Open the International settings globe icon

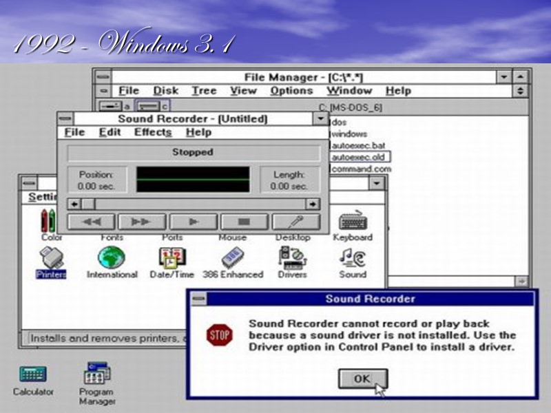[x=112, y=262]
